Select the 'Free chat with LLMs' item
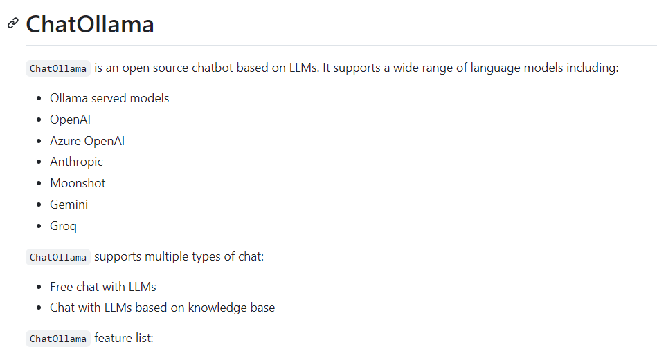Image resolution: width=657 pixels, height=358 pixels. [x=103, y=287]
